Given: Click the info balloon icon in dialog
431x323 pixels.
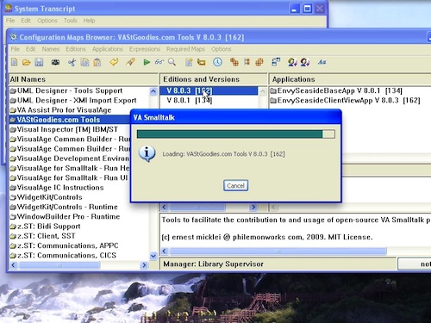Looking at the screenshot, I should pos(147,153).
